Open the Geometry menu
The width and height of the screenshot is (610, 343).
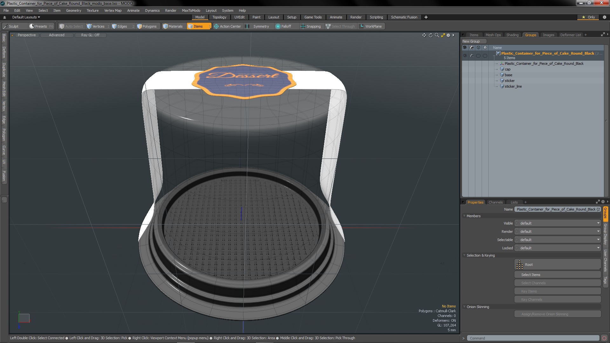tap(73, 10)
